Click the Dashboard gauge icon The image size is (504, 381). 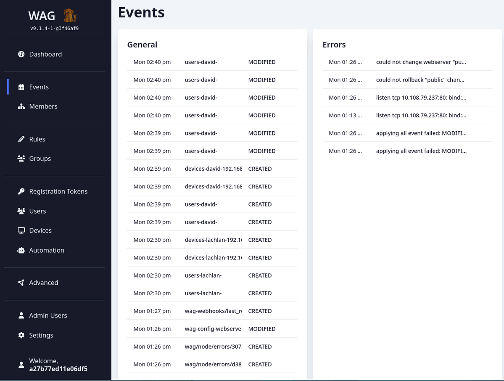click(x=21, y=54)
